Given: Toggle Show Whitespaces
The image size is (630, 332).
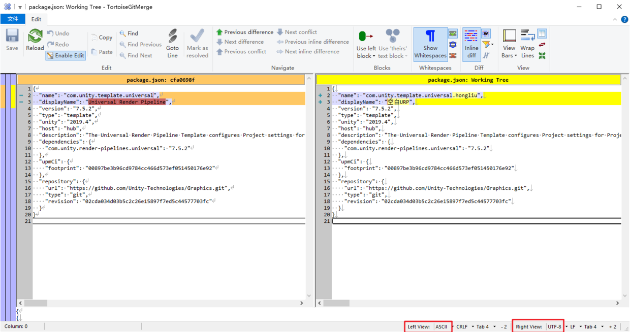Looking at the screenshot, I should click(430, 44).
